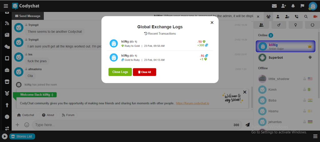Open the store icon in left sidebar
The width and height of the screenshot is (320, 142).
(7, 82)
